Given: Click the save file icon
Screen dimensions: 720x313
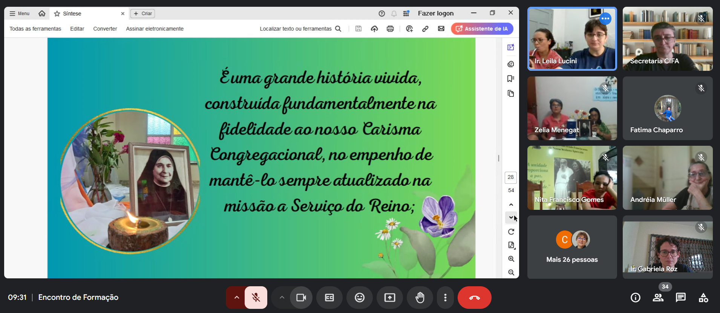Looking at the screenshot, I should click(358, 29).
